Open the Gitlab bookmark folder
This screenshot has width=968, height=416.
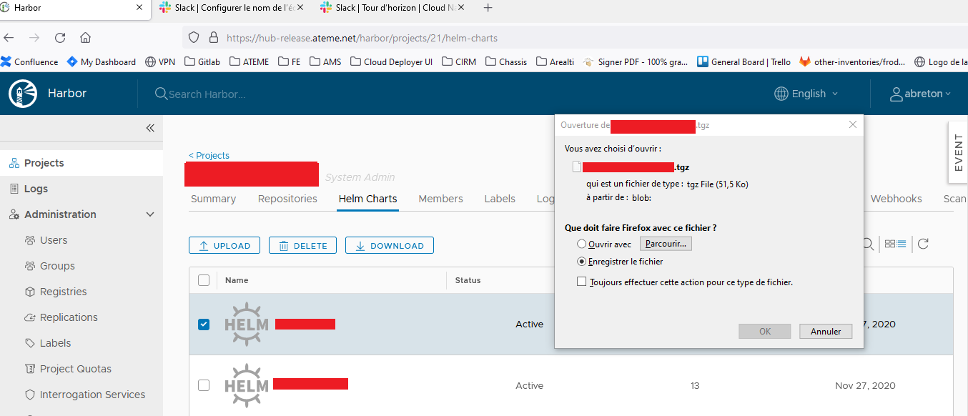(x=202, y=62)
